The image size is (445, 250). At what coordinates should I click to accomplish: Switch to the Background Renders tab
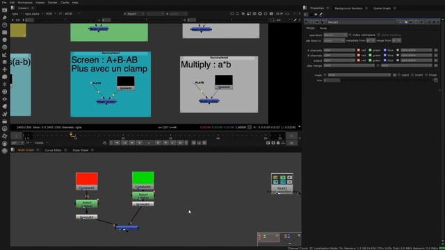tap(348, 8)
